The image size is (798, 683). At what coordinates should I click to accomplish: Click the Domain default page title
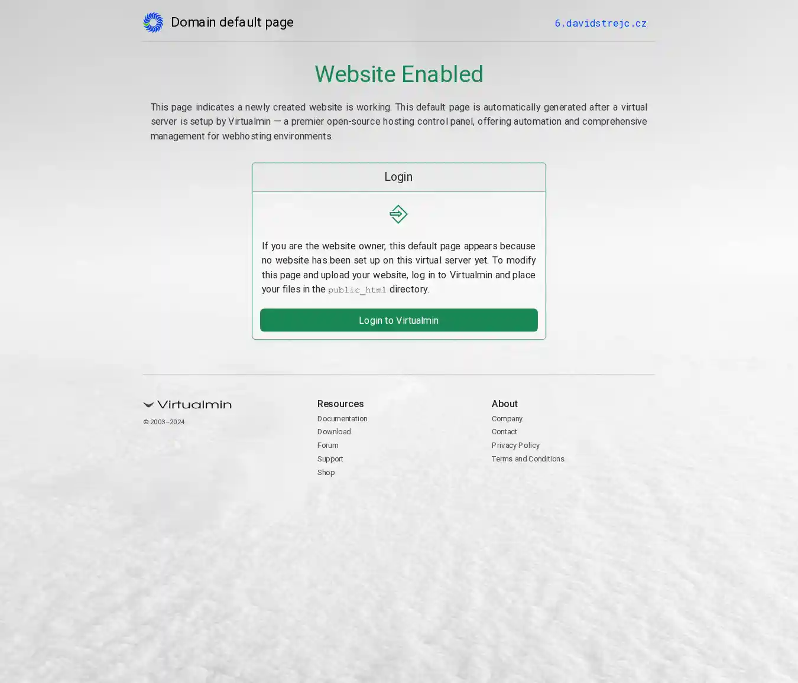232,22
